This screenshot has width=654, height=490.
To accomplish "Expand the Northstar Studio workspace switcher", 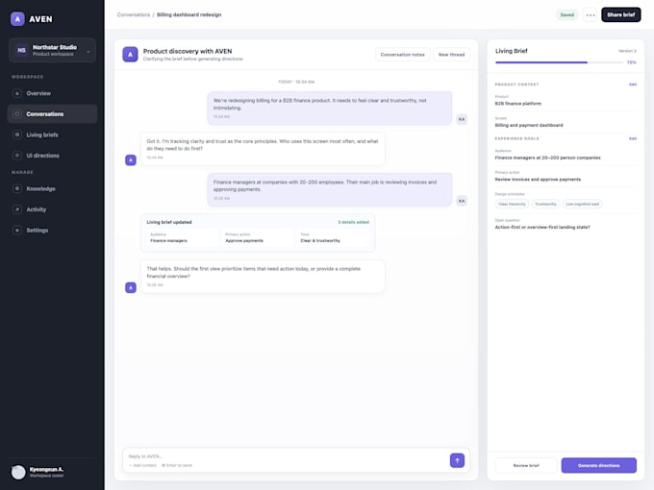I will point(53,50).
